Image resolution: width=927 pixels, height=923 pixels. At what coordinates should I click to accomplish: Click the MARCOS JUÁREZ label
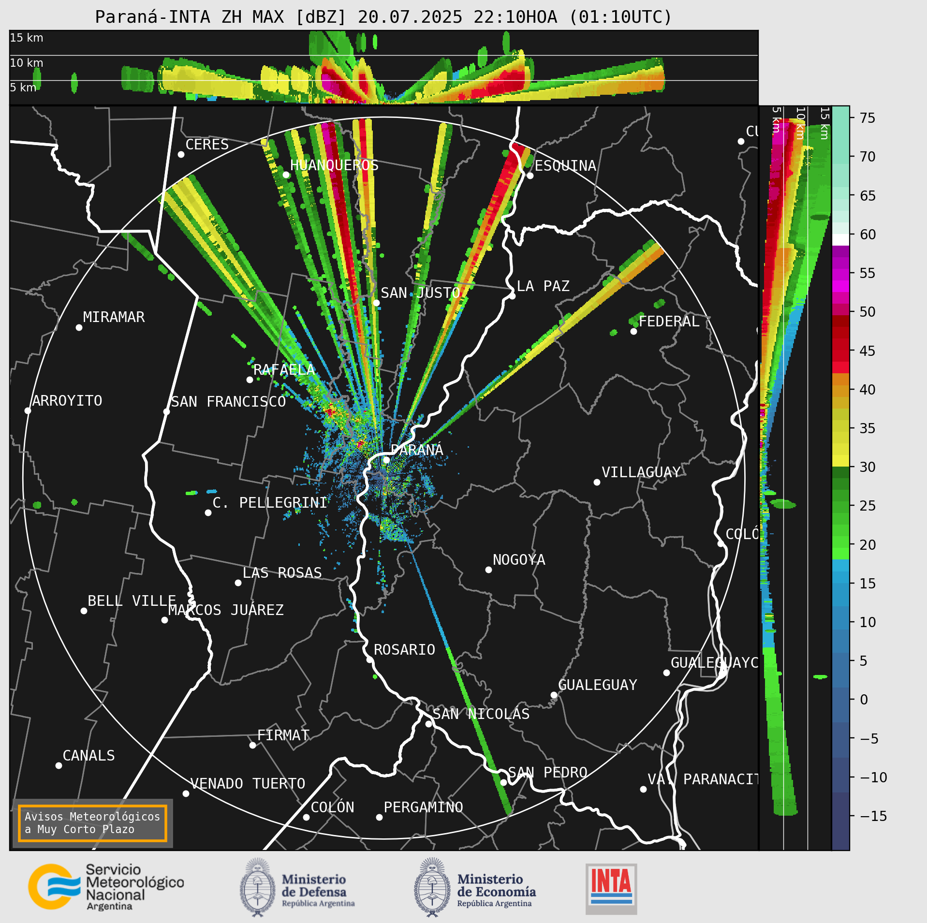point(226,610)
